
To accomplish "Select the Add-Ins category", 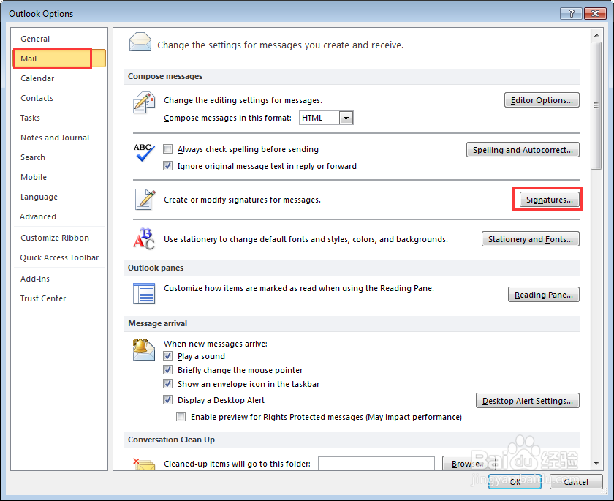I will [x=58, y=279].
